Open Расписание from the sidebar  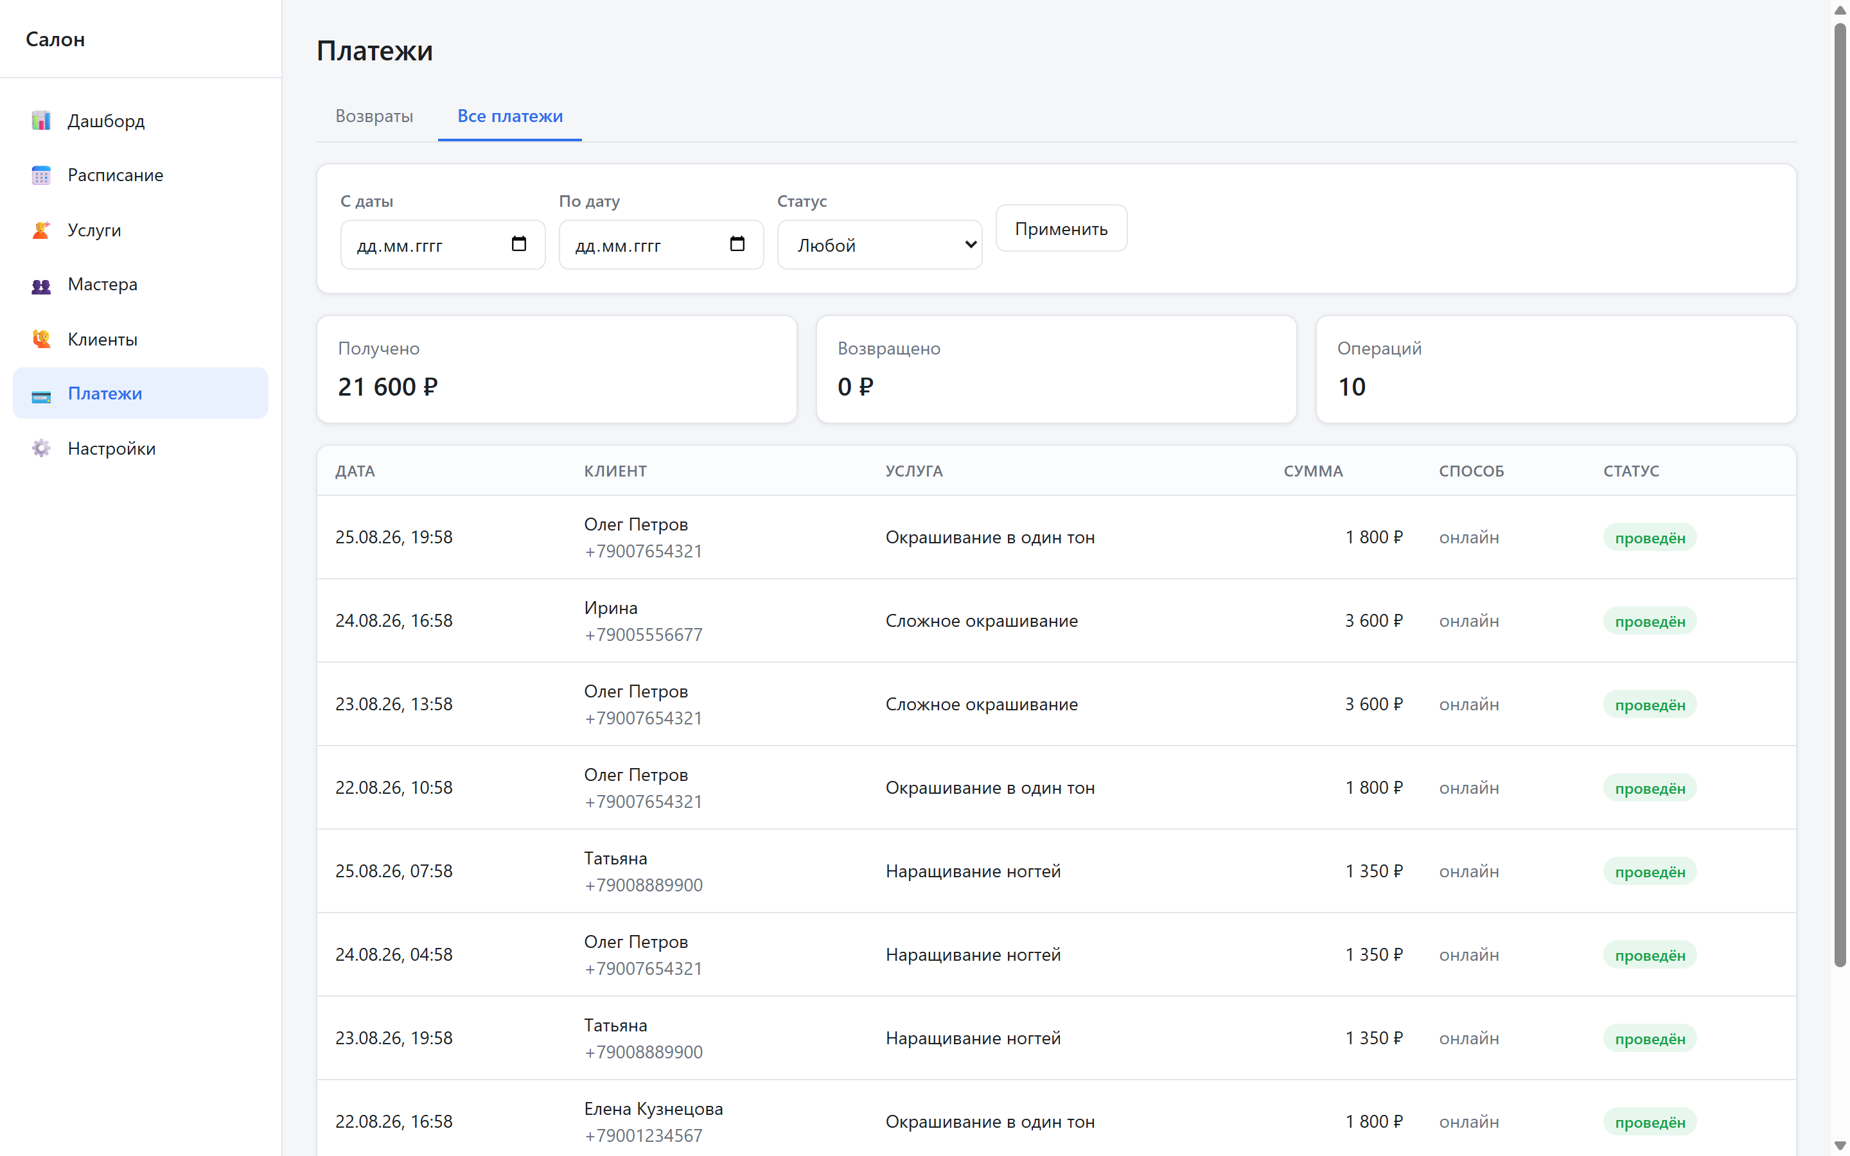[141, 175]
